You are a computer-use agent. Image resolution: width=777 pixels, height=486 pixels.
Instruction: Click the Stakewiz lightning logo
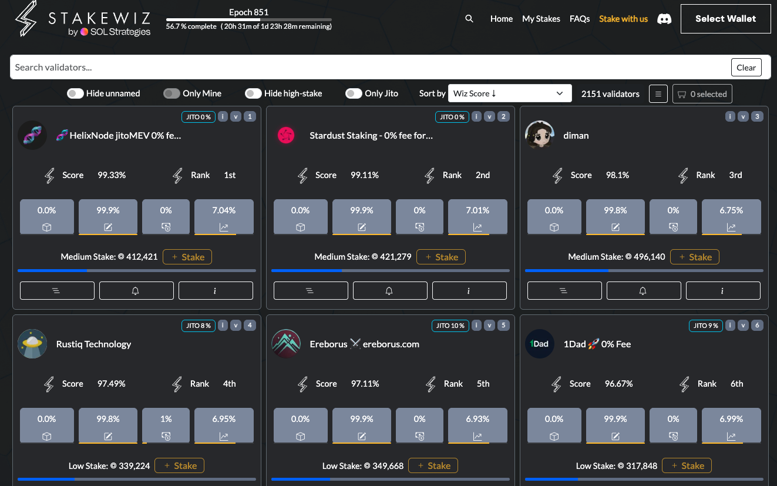[25, 19]
